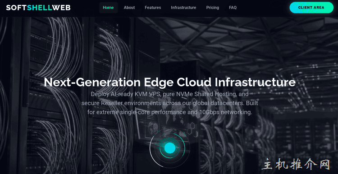Open the Features menu link
The width and height of the screenshot is (338, 174).
click(153, 8)
